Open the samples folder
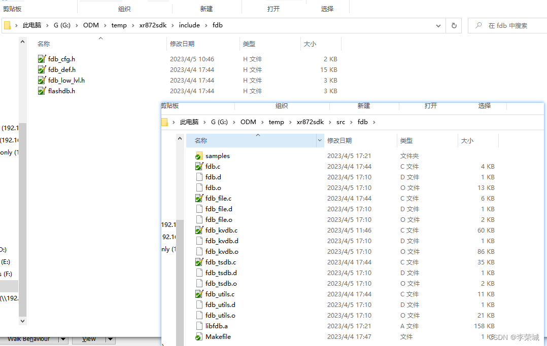The height and width of the screenshot is (346, 547). coord(218,156)
